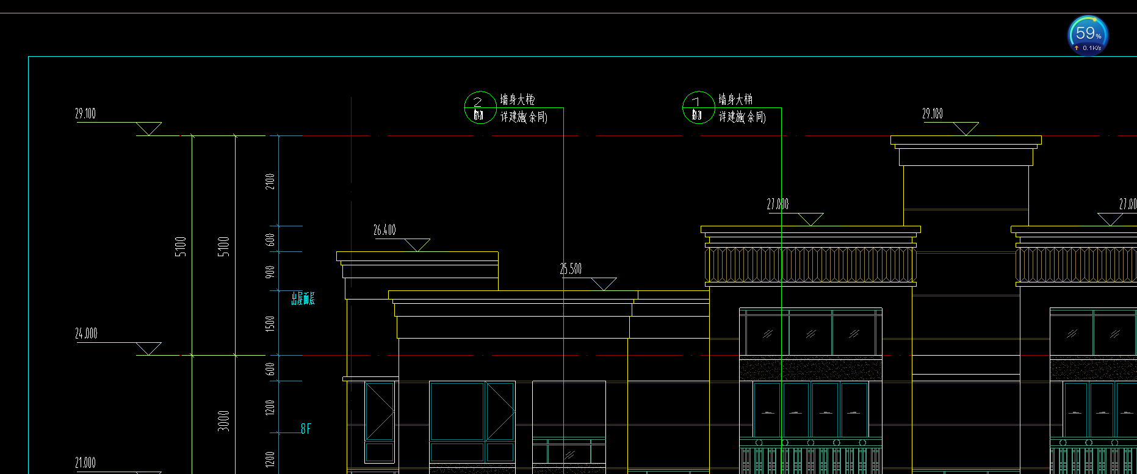Select the 26.400 elevation label

tap(384, 230)
